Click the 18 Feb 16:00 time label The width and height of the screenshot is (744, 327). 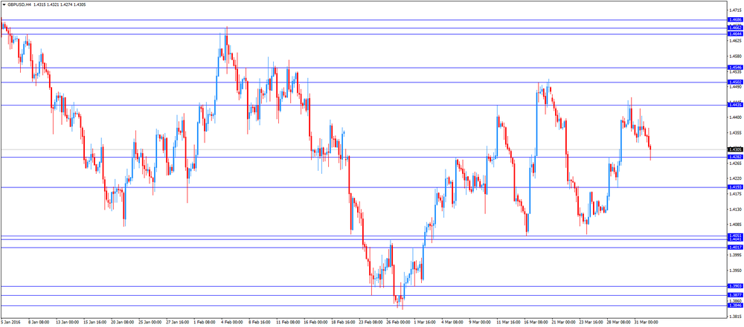pos(341,323)
